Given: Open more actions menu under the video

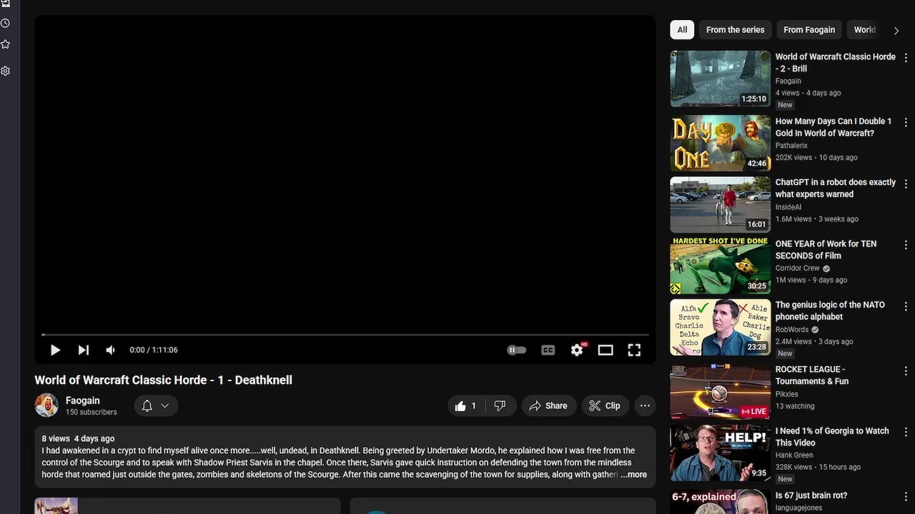Looking at the screenshot, I should pos(645,405).
